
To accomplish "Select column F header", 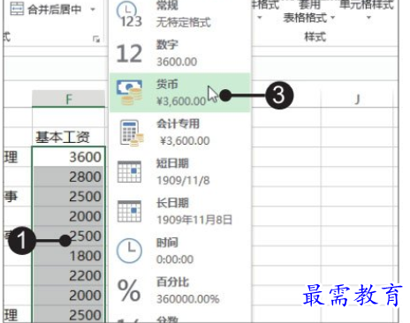I will click(68, 99).
